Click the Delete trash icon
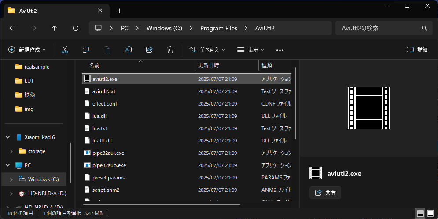The height and width of the screenshot is (219, 438). [170, 50]
